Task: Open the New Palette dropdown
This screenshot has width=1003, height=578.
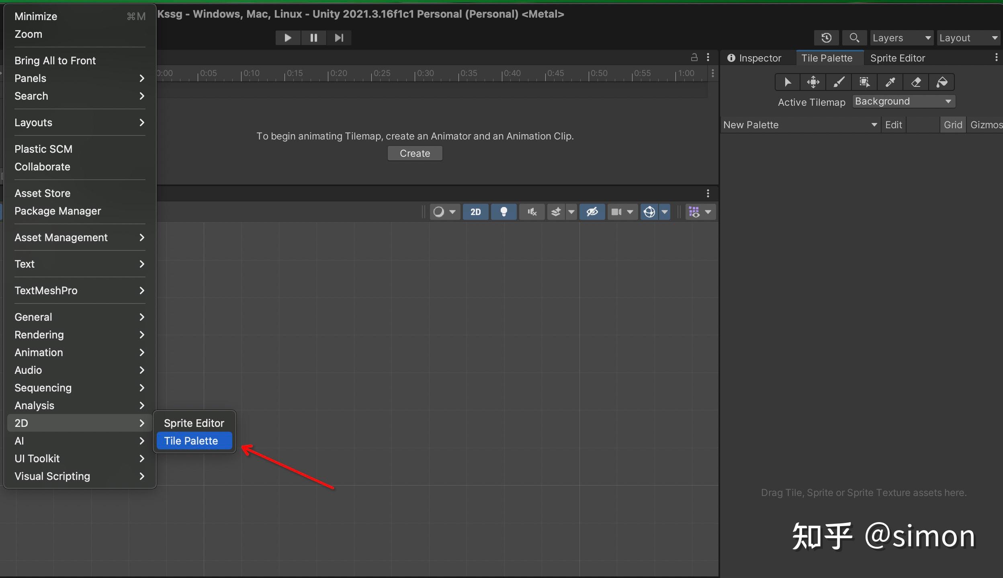Action: (800, 125)
